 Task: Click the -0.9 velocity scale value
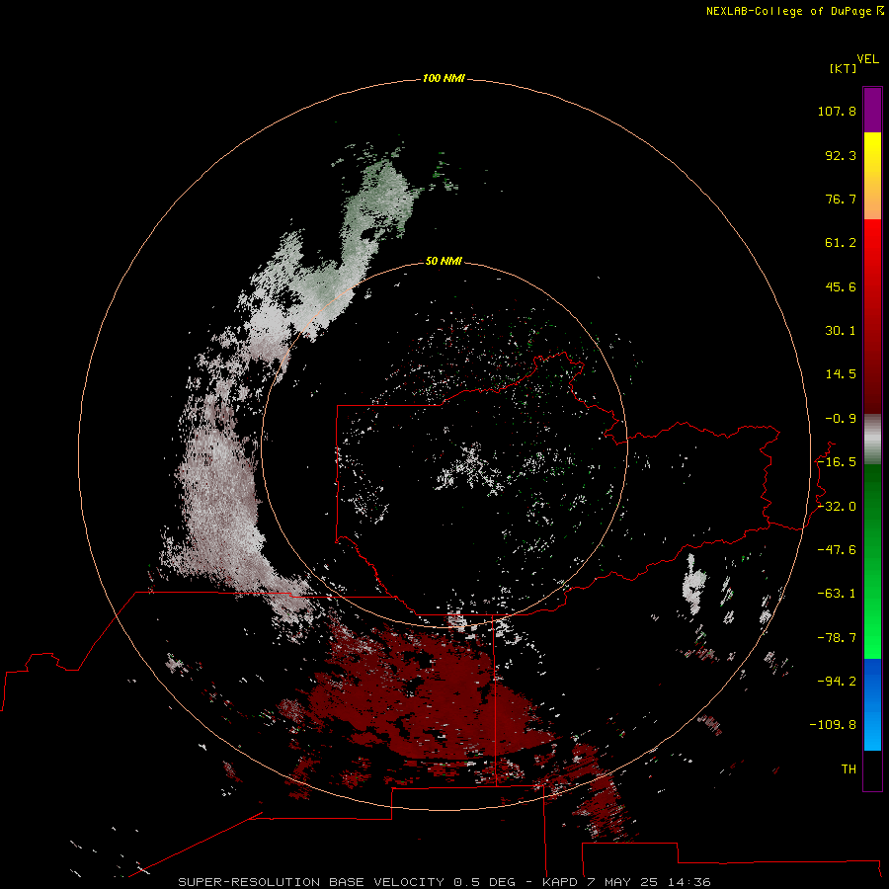click(x=841, y=419)
